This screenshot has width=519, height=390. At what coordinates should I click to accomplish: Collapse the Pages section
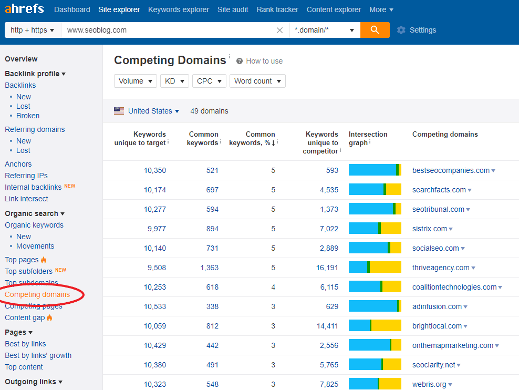18,332
